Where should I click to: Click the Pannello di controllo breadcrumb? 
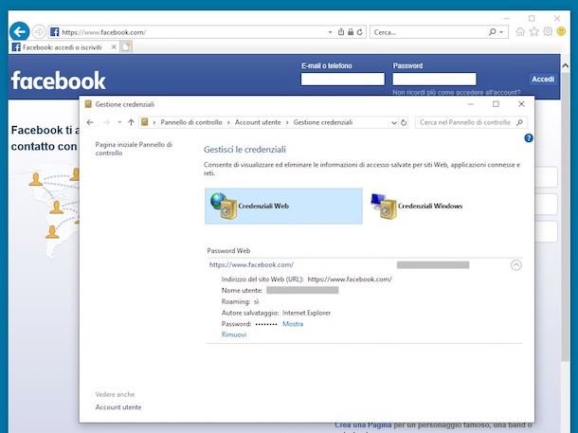[x=191, y=122]
